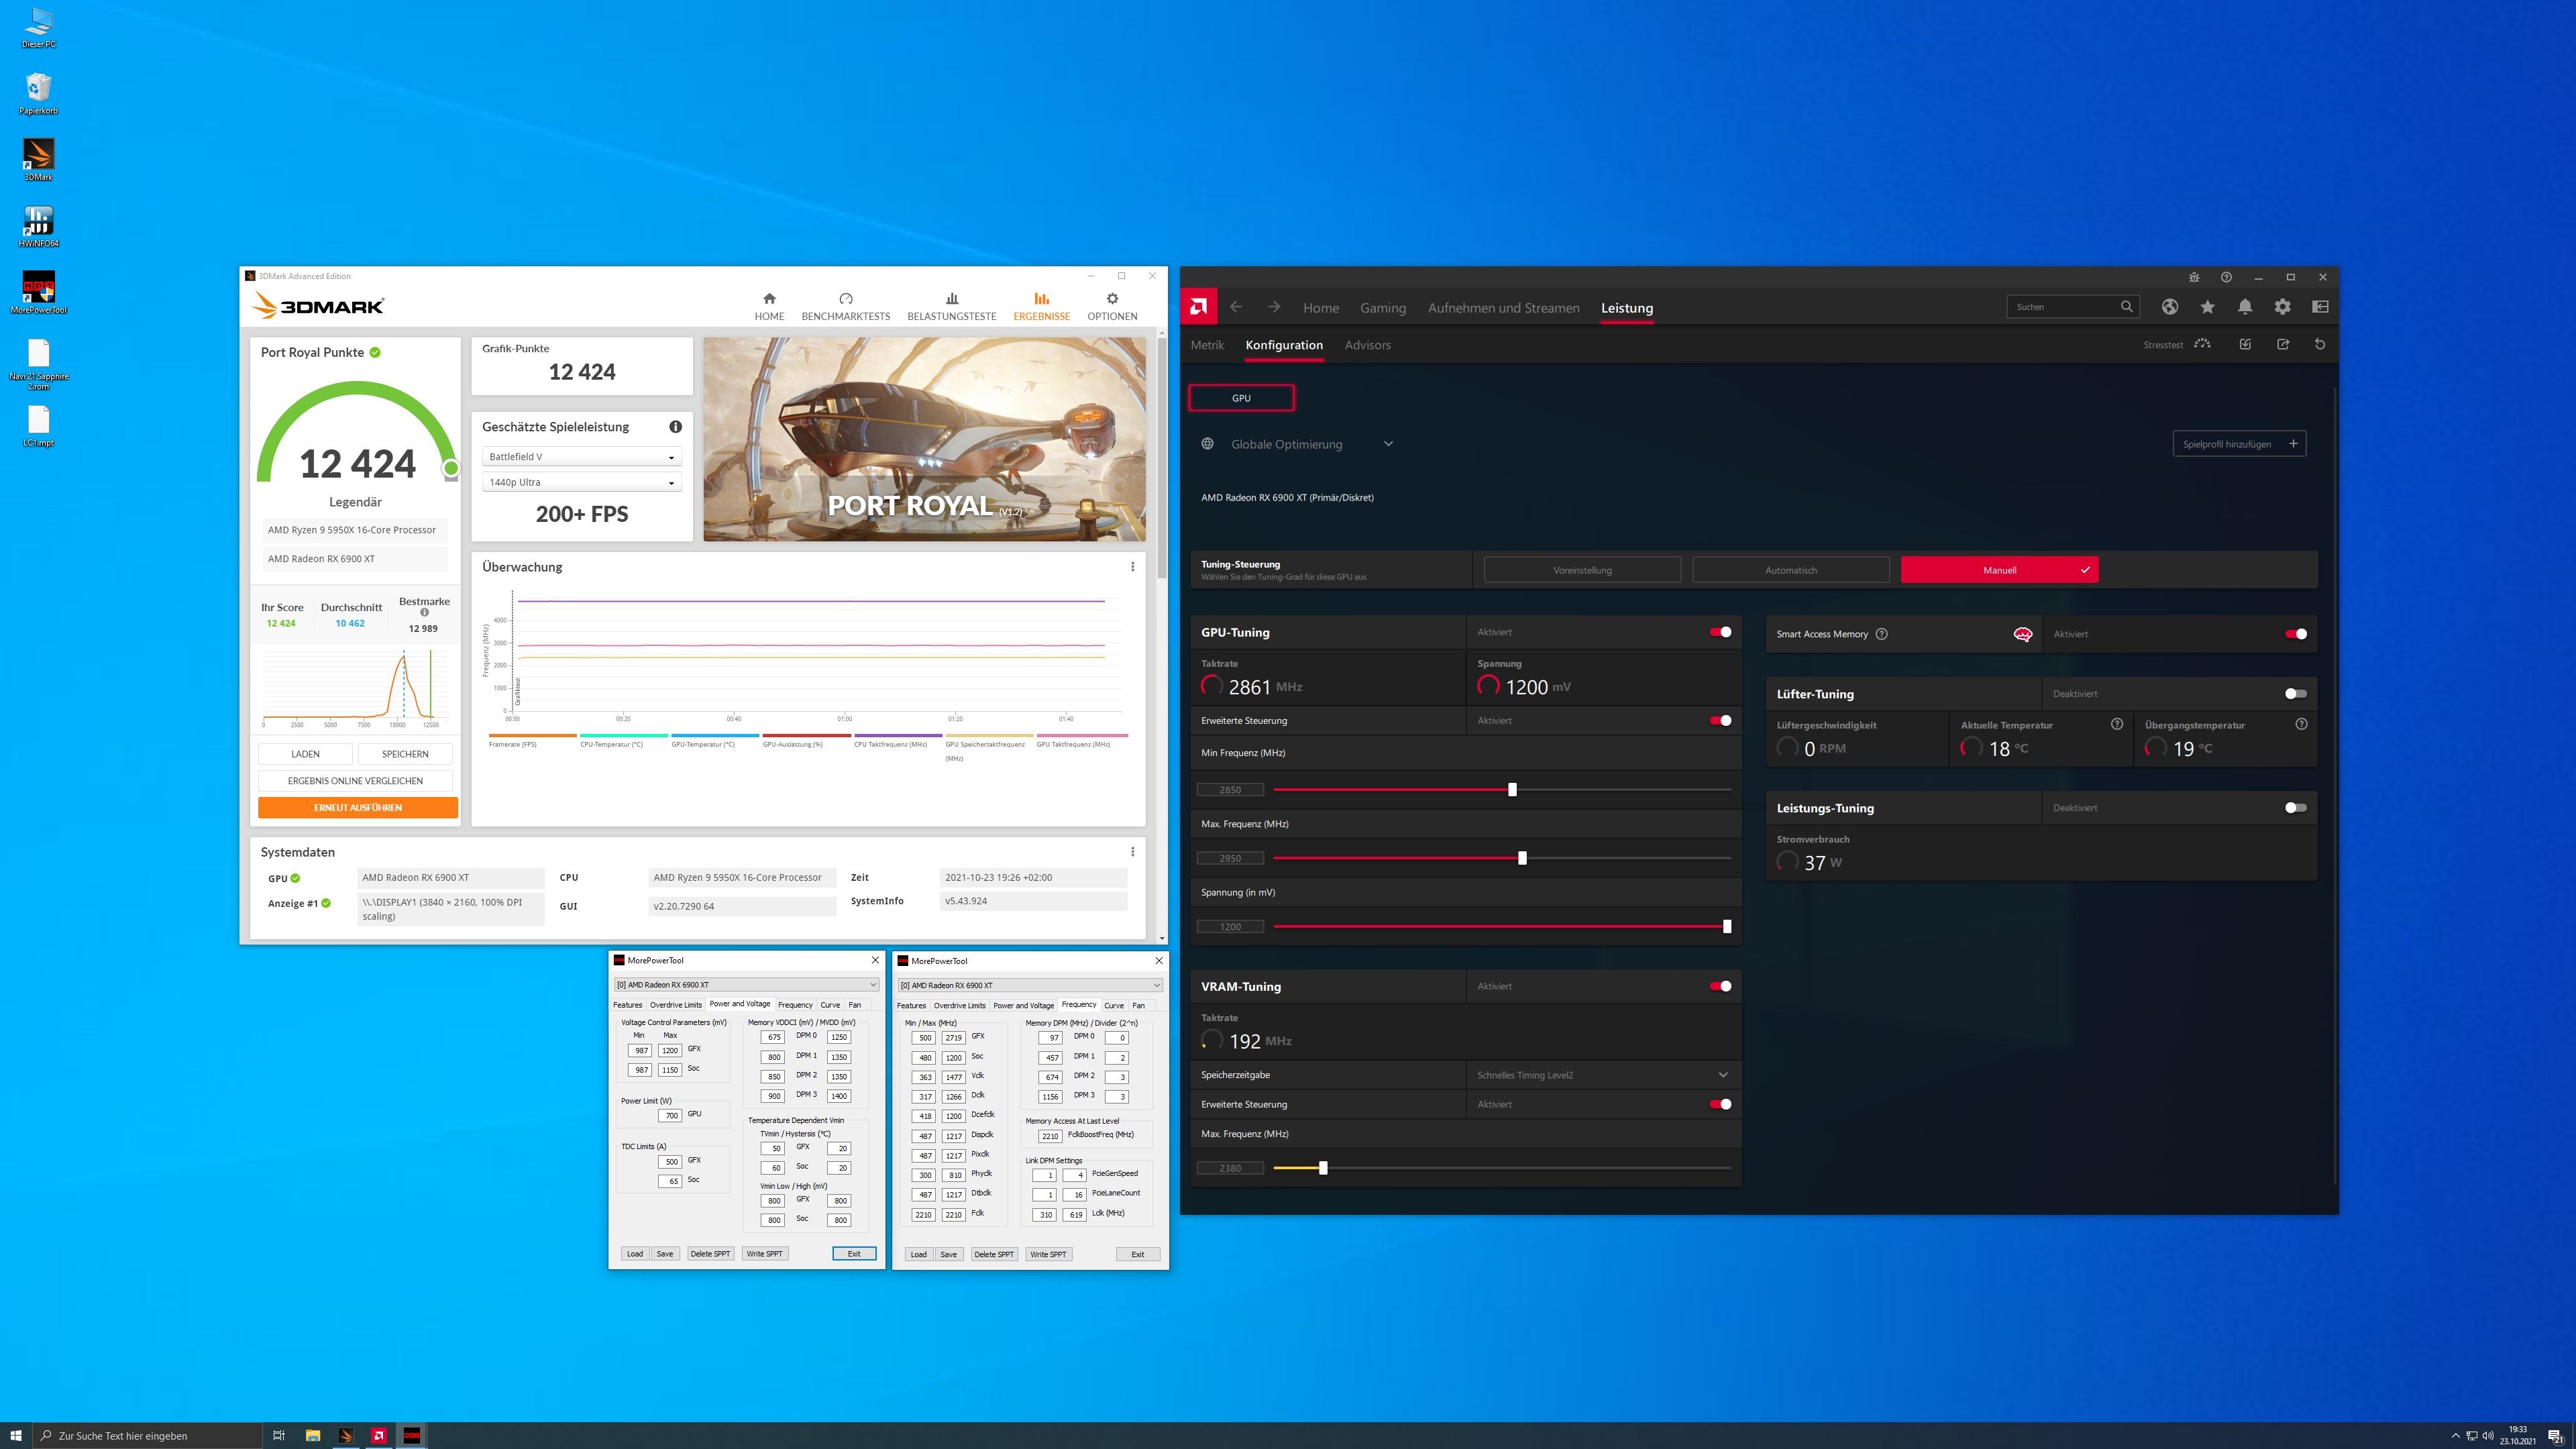
Task: Open the favorites star icon in AMD Software
Action: 2207,307
